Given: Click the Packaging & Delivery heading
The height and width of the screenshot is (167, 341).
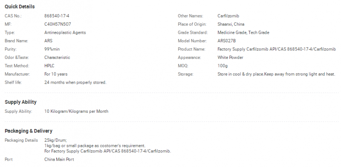Looking at the screenshot, I should (x=29, y=131).
